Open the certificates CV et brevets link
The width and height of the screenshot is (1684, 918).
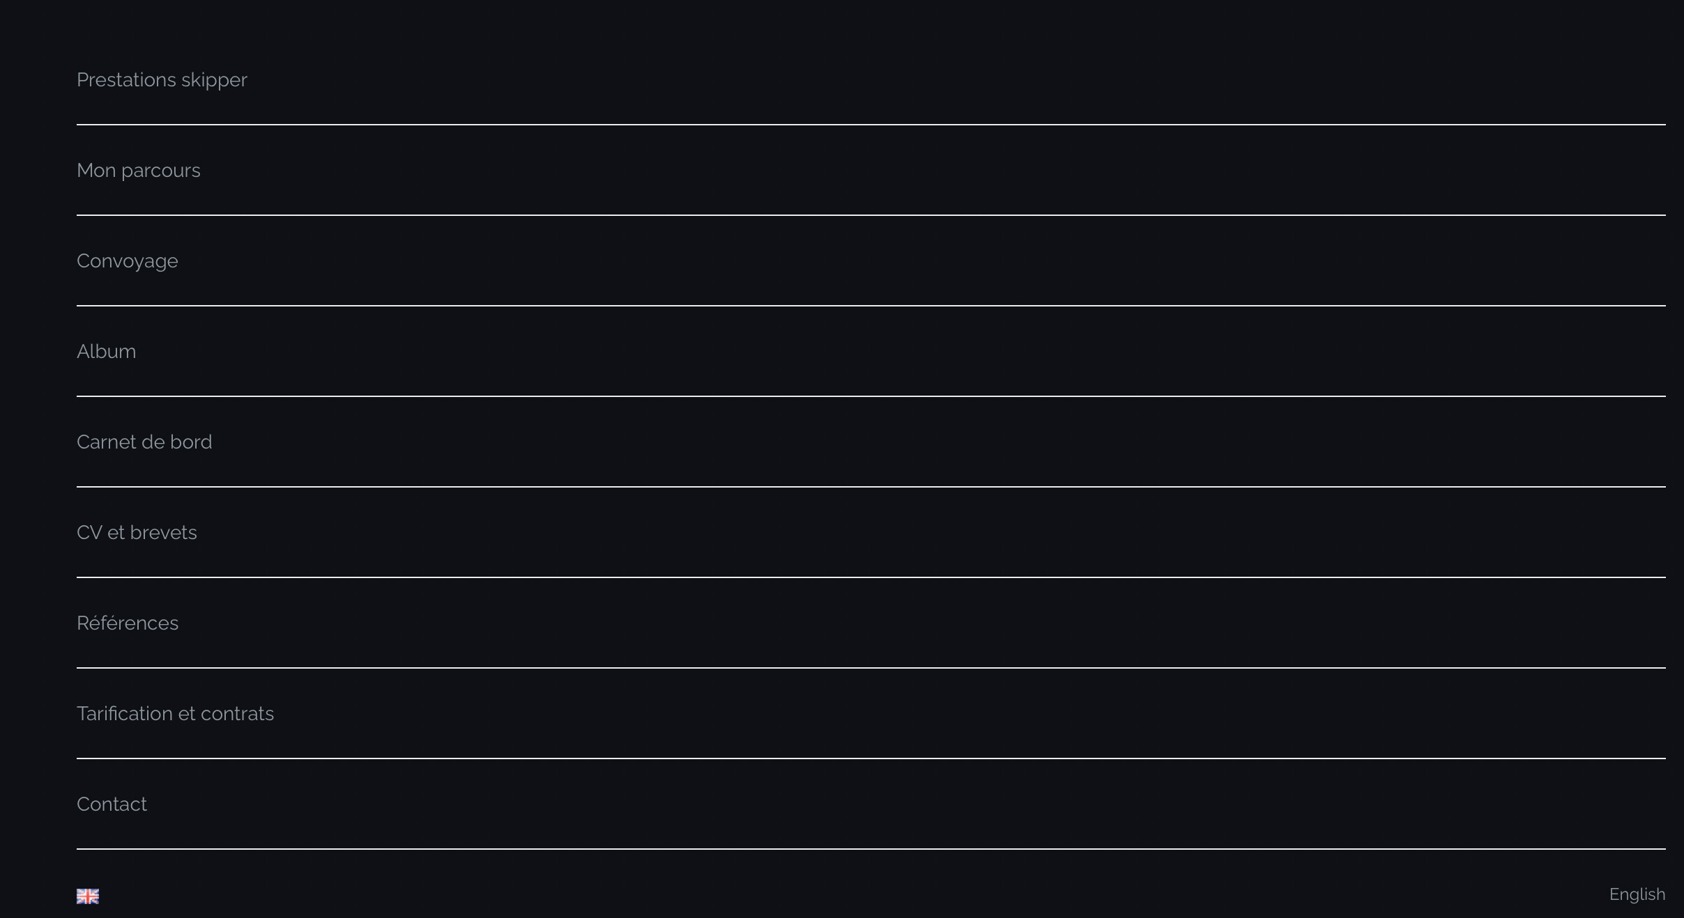[x=137, y=533]
